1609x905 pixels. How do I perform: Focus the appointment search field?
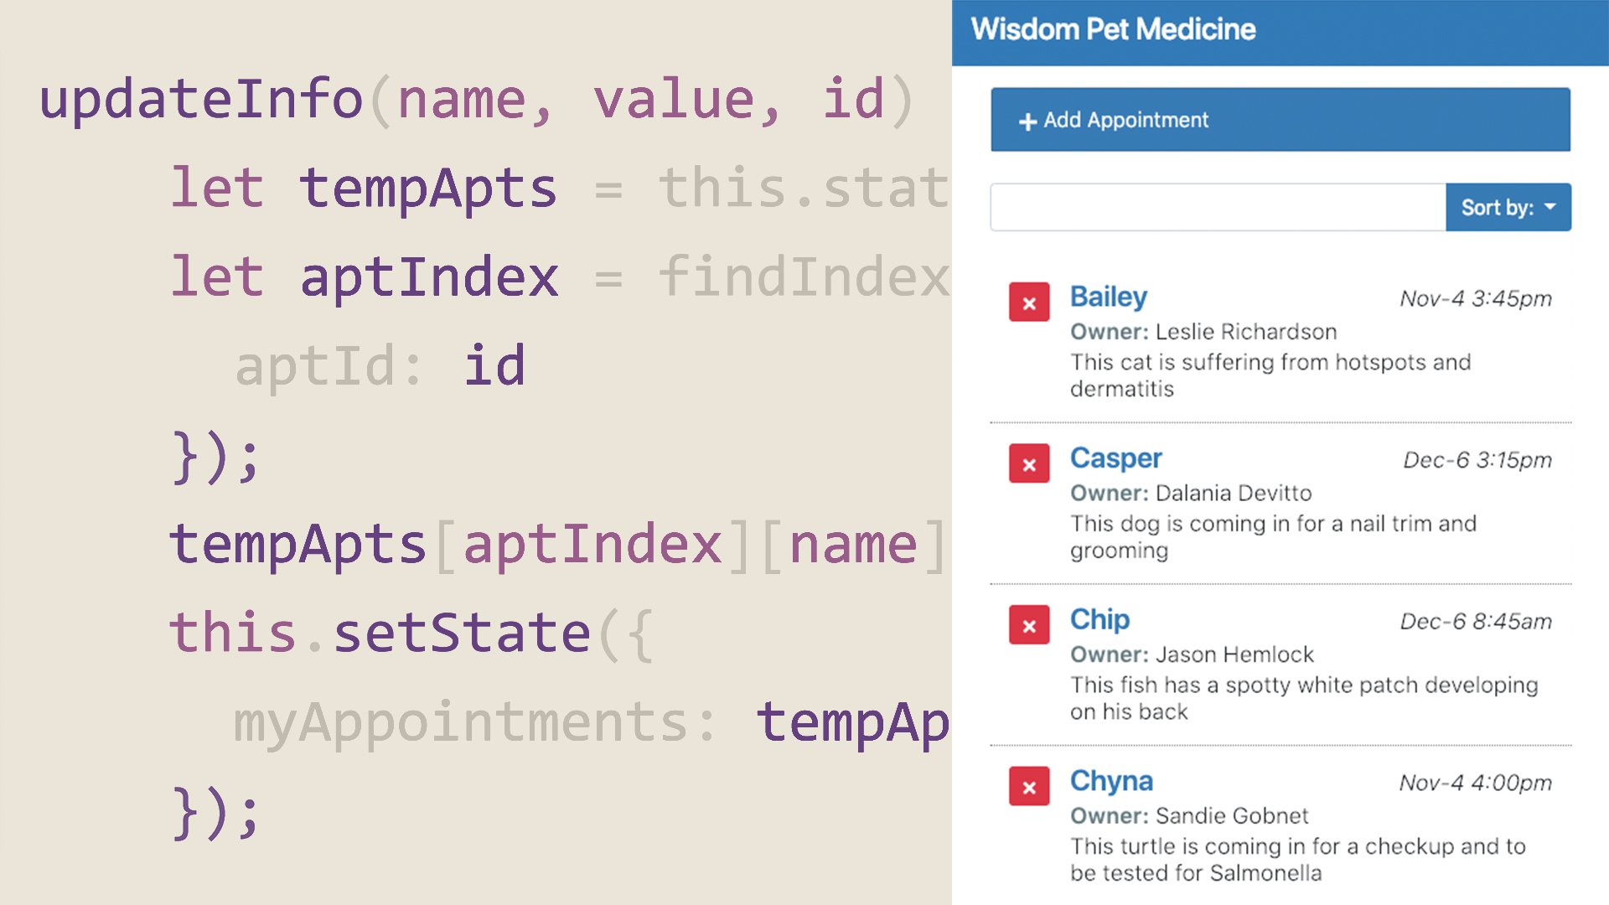(x=1218, y=207)
